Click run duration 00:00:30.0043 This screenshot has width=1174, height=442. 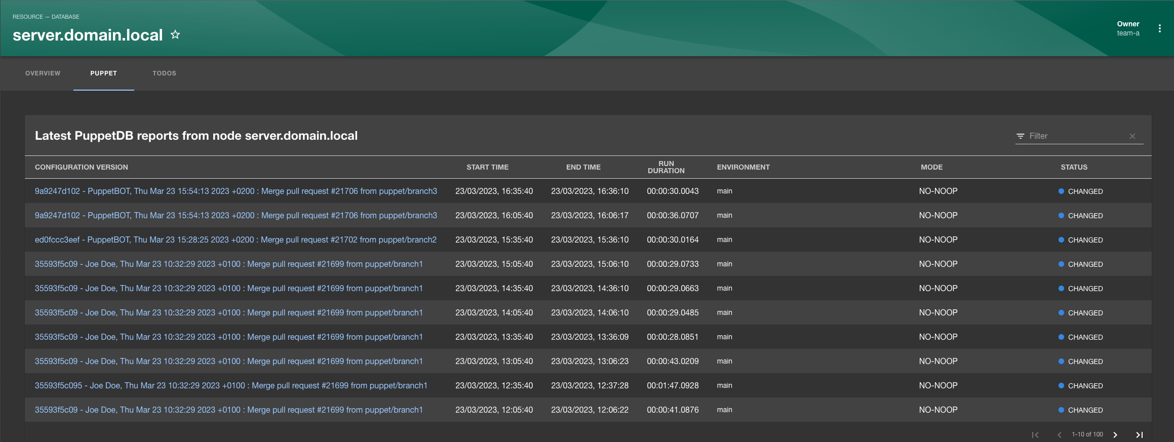point(673,191)
